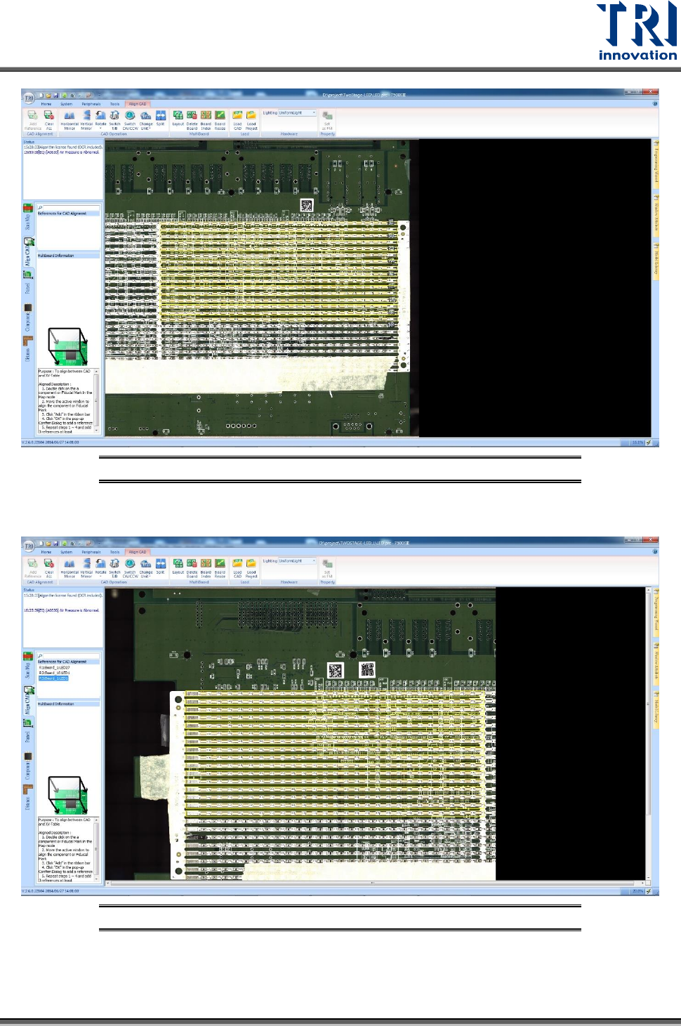This screenshot has width=681, height=1026.
Task: Click Load Project in the upper window
Action: pyautogui.click(x=251, y=119)
